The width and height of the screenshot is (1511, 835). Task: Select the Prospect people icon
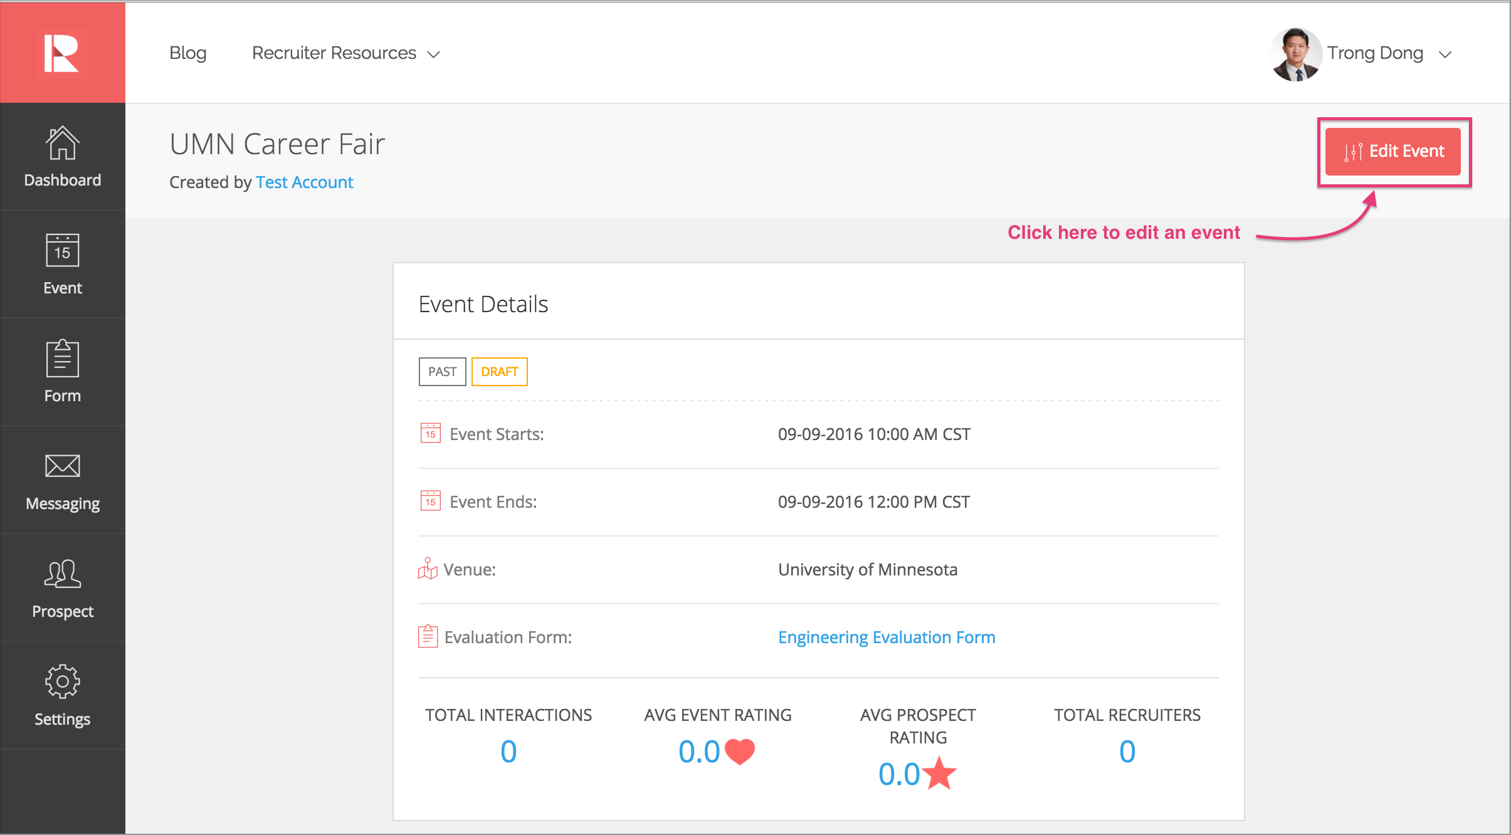pyautogui.click(x=62, y=574)
